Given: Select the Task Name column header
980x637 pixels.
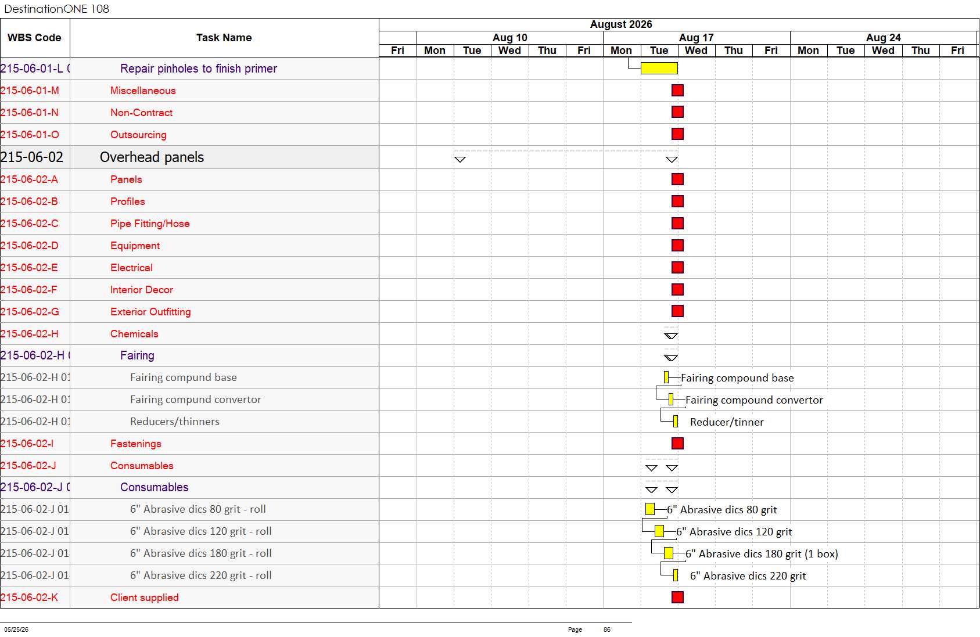Looking at the screenshot, I should [x=224, y=38].
